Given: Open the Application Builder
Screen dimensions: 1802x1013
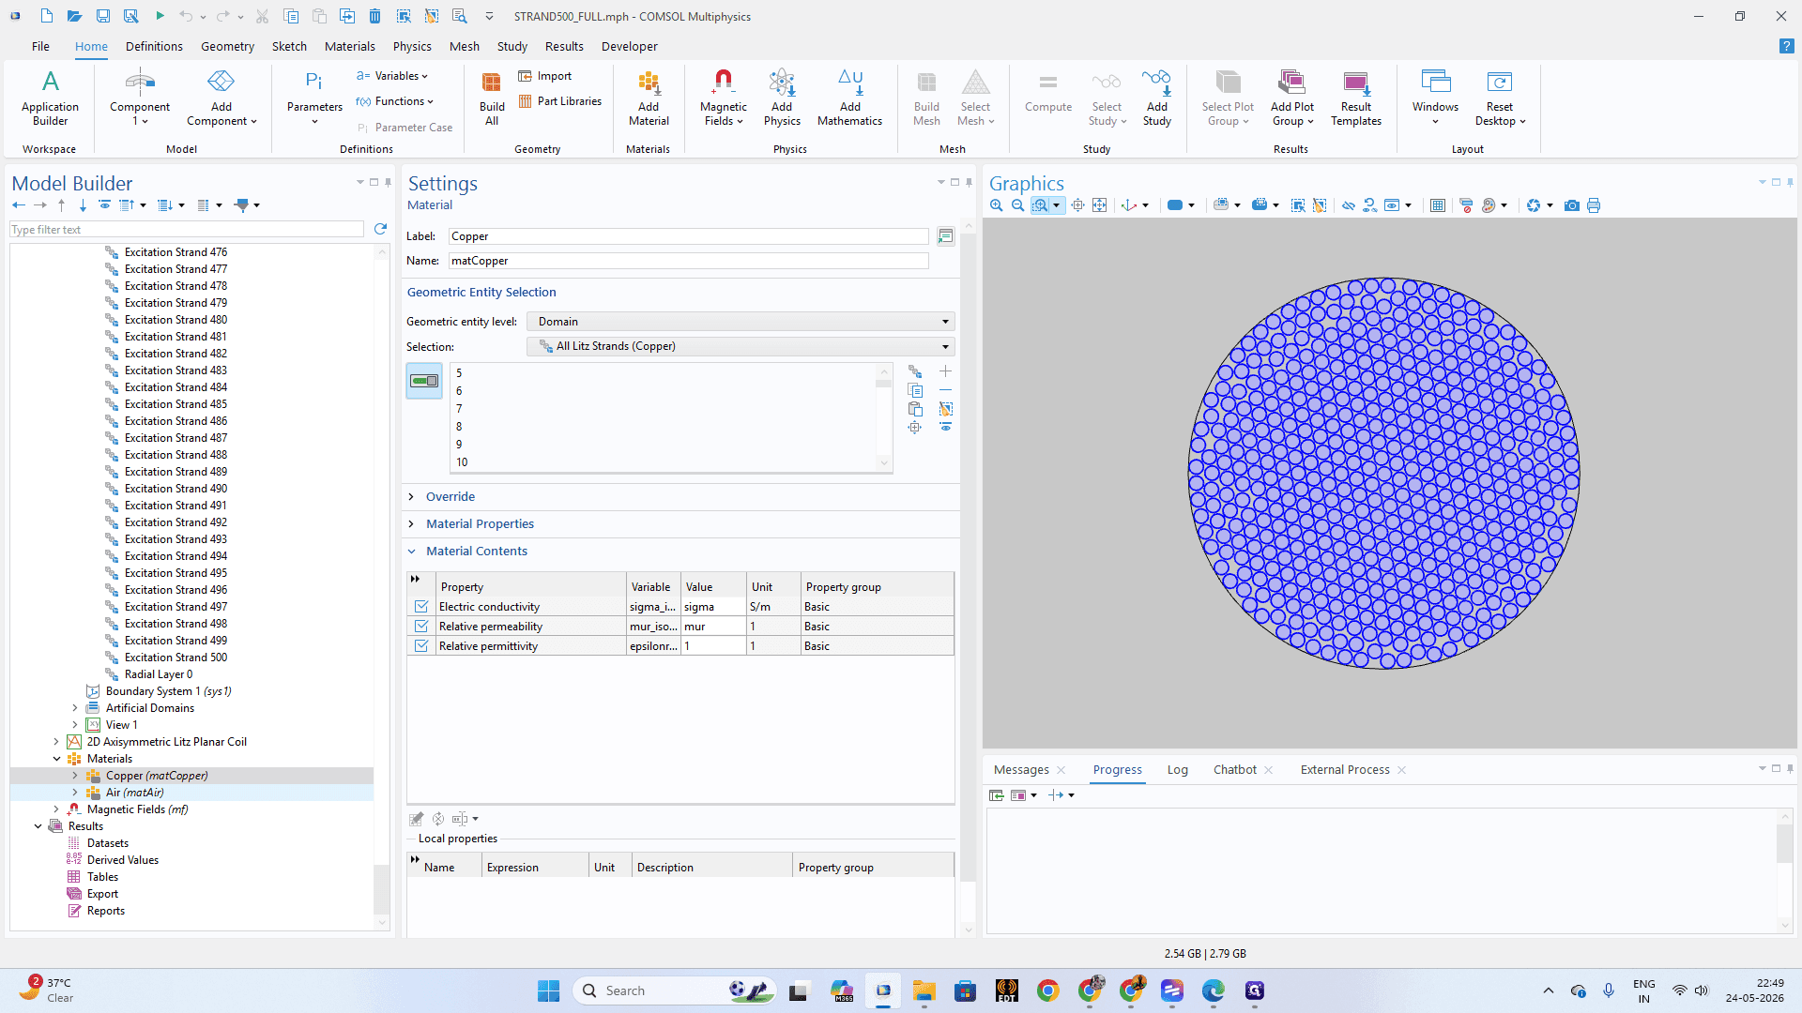Looking at the screenshot, I should click(x=51, y=98).
